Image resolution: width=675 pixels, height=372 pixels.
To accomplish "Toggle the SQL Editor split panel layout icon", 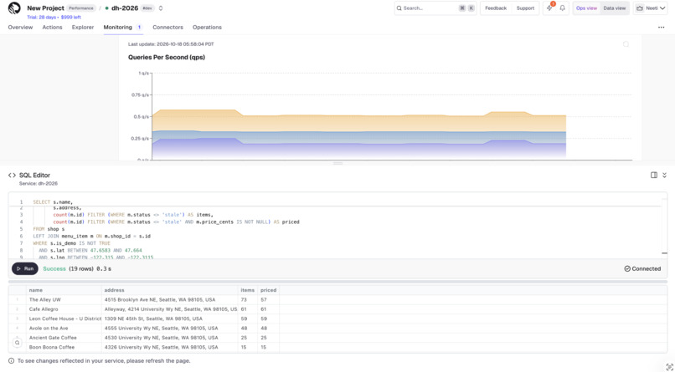I will click(x=654, y=175).
